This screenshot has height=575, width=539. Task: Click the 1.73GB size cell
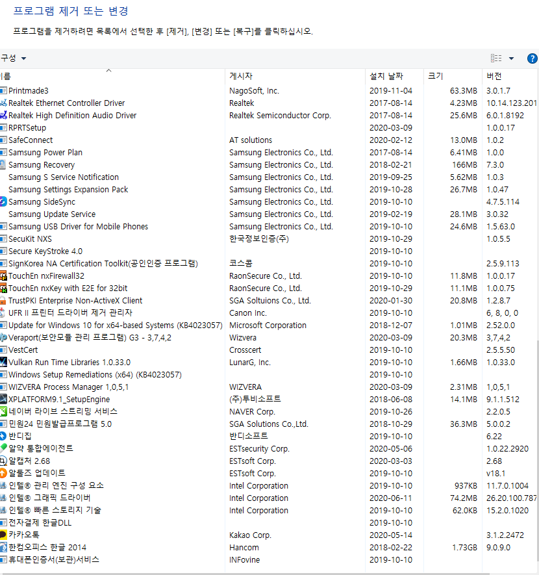tap(464, 548)
